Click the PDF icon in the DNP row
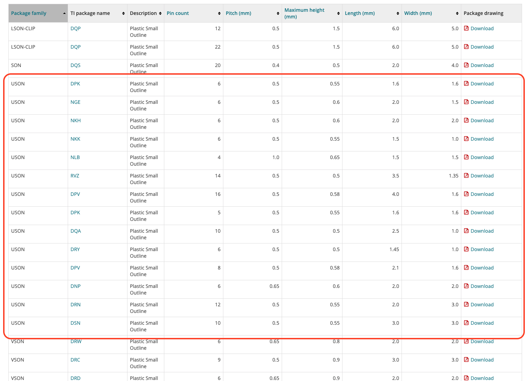 [x=466, y=286]
